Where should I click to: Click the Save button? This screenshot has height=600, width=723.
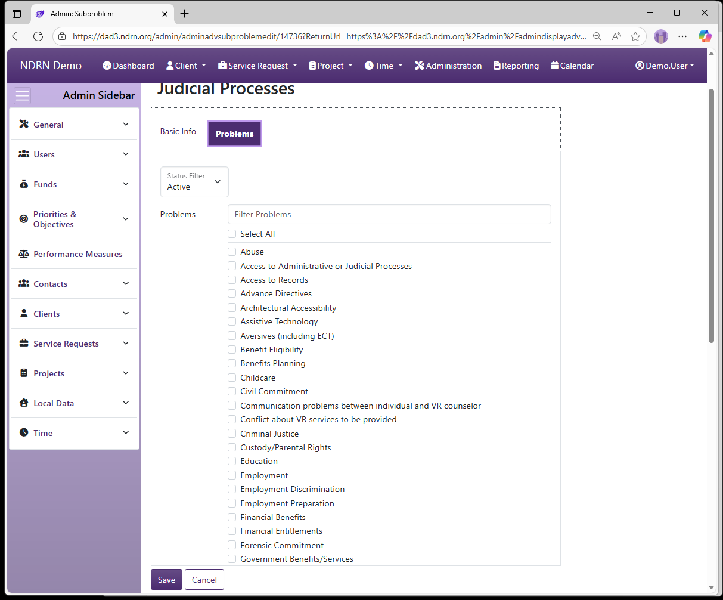click(x=166, y=580)
